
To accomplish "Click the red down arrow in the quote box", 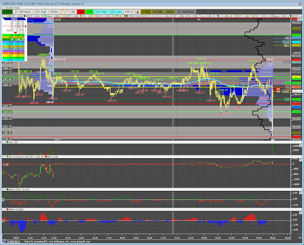I will coord(16,33).
